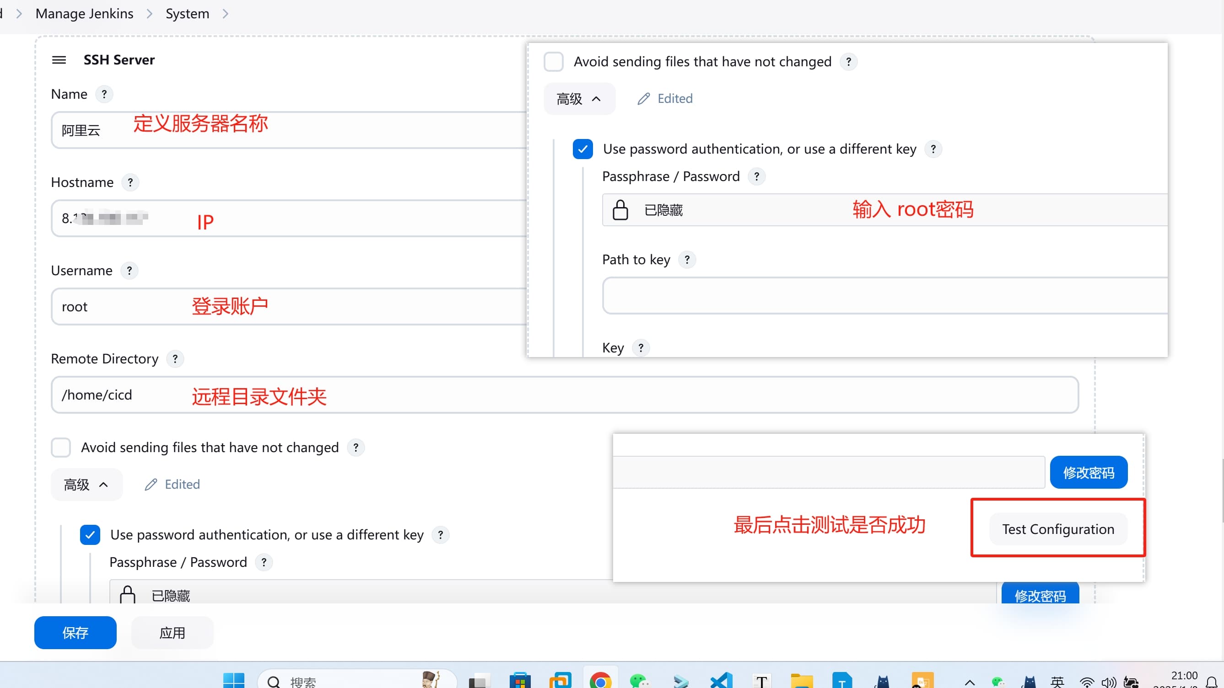Focus the Name field containing 阿里云
1224x688 pixels.
point(289,130)
